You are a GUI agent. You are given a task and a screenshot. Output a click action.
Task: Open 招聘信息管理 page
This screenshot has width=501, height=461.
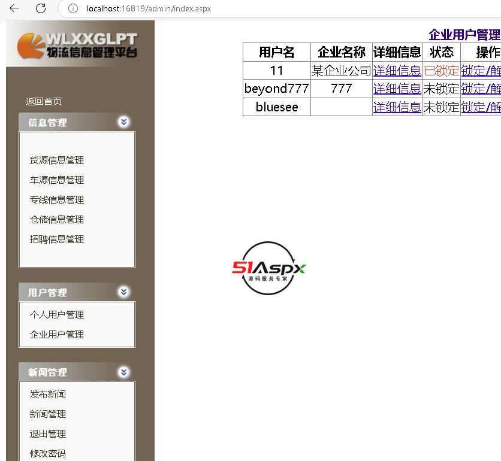[x=57, y=239]
